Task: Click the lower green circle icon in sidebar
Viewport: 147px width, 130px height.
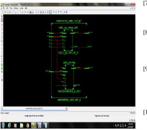Action: pos(2,68)
